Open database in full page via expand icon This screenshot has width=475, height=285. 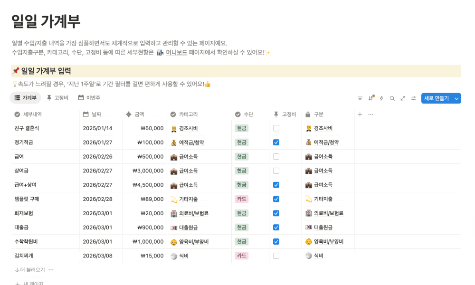click(x=403, y=98)
